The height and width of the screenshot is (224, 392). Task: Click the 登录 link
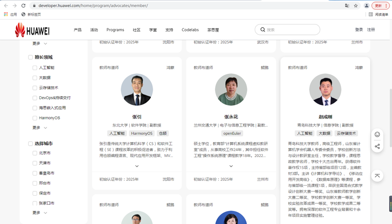coord(359,29)
